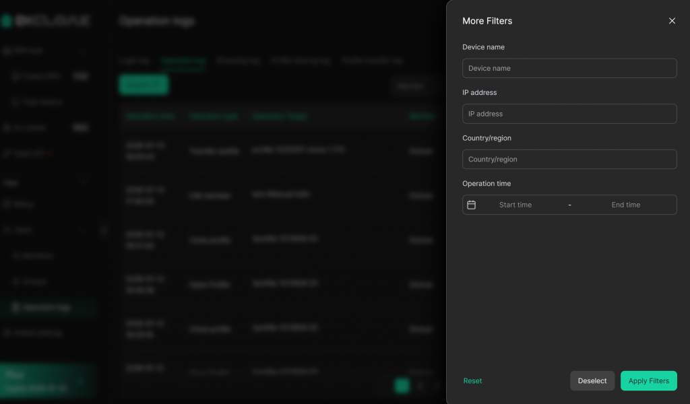Click the Country/region input field

(x=569, y=160)
